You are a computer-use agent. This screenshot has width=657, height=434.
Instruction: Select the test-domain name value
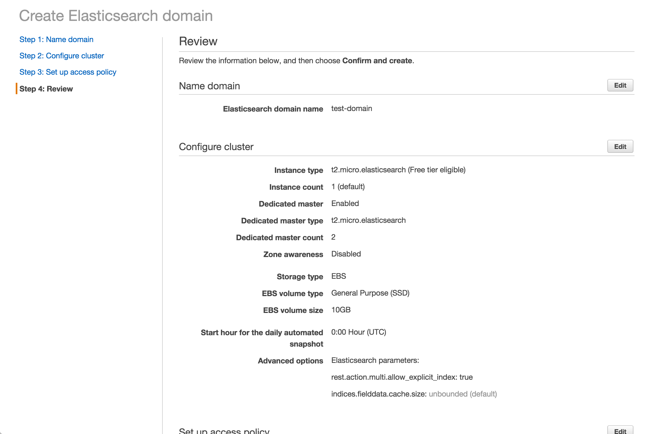click(351, 109)
